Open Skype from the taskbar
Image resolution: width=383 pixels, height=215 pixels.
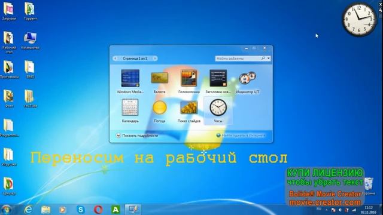[x=80, y=210]
